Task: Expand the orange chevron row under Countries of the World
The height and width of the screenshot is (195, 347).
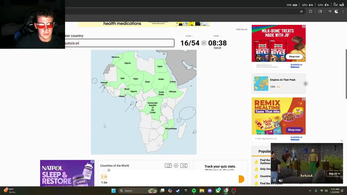Action: (x=104, y=177)
